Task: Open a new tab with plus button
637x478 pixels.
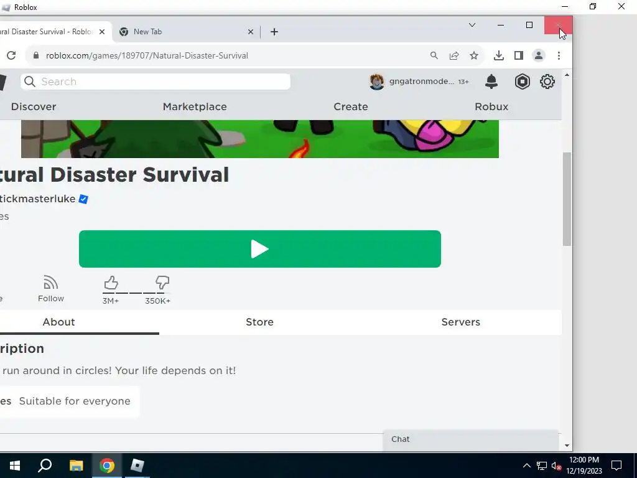Action: tap(274, 32)
